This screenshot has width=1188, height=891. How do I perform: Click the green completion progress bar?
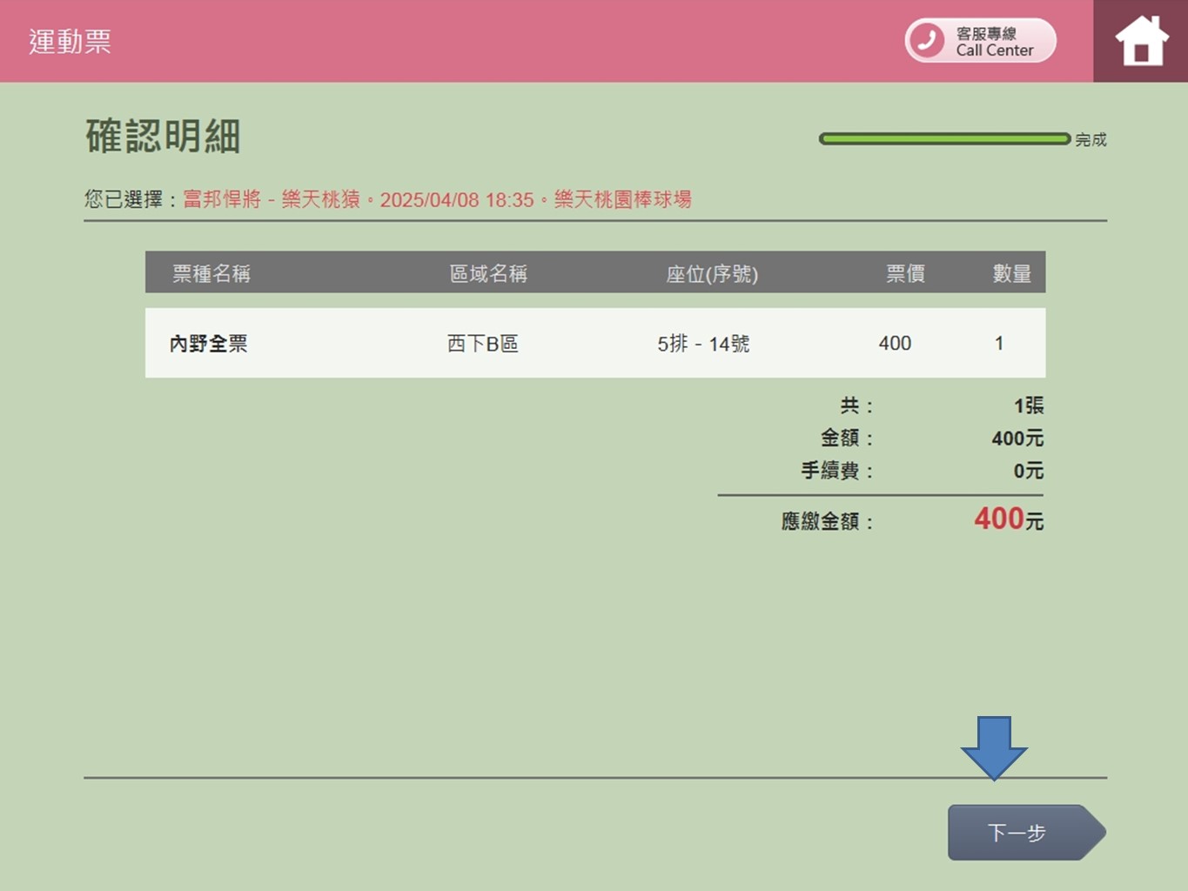(x=944, y=138)
